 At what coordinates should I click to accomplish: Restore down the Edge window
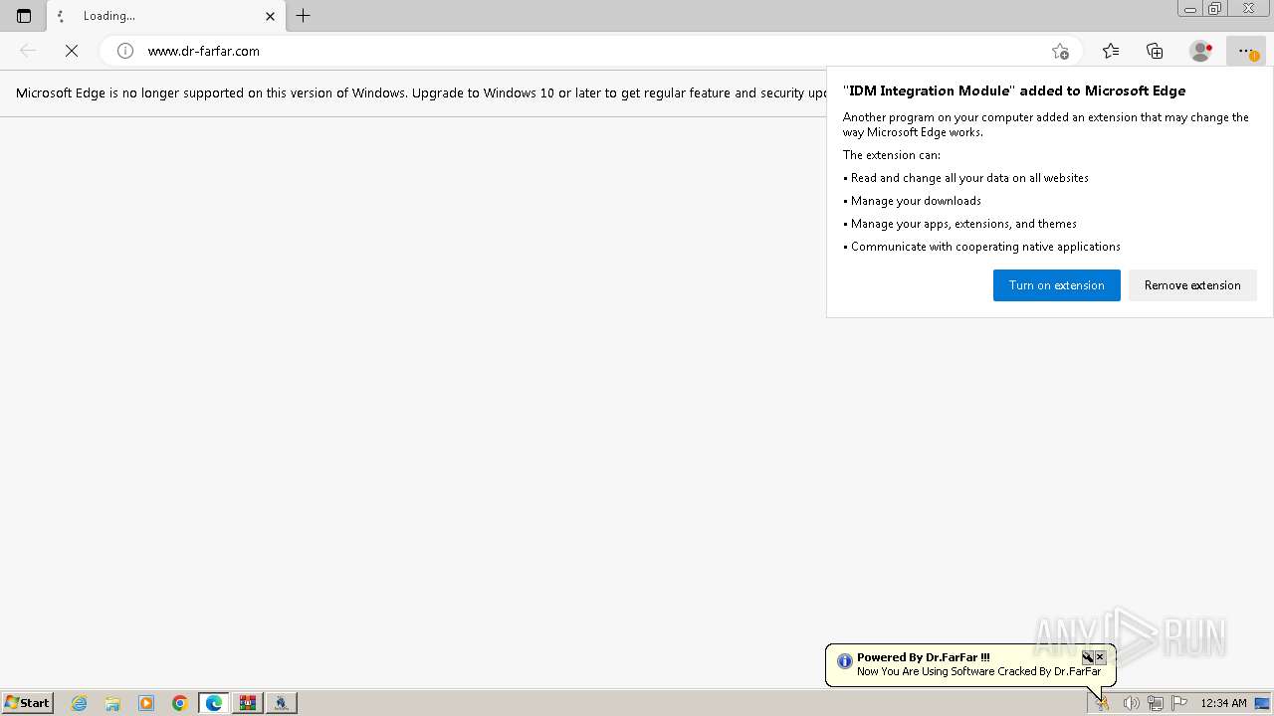[1215, 9]
